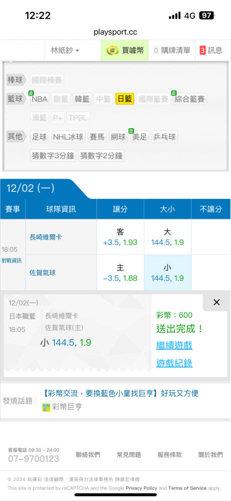Click the 繼續遊戲 link
Viewport: 231px width, 501px height.
(x=174, y=345)
